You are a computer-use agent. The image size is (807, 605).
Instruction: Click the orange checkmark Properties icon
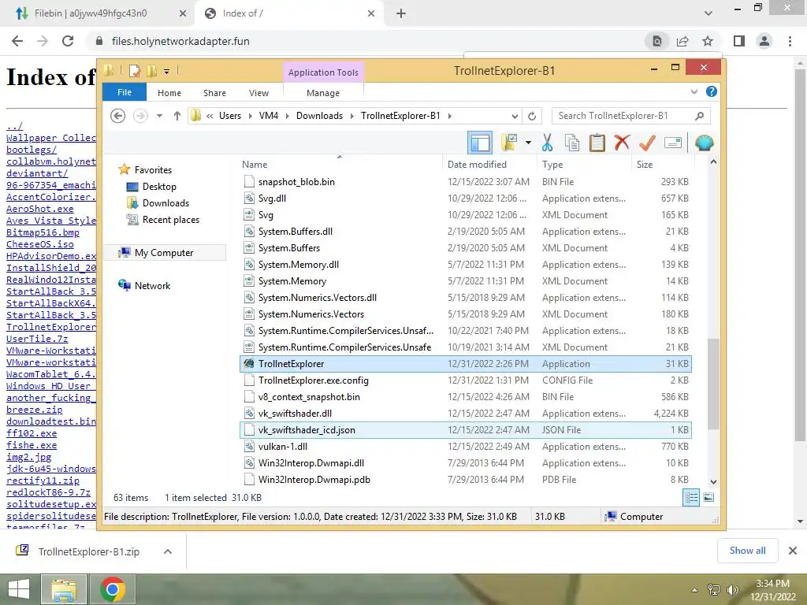tap(647, 143)
